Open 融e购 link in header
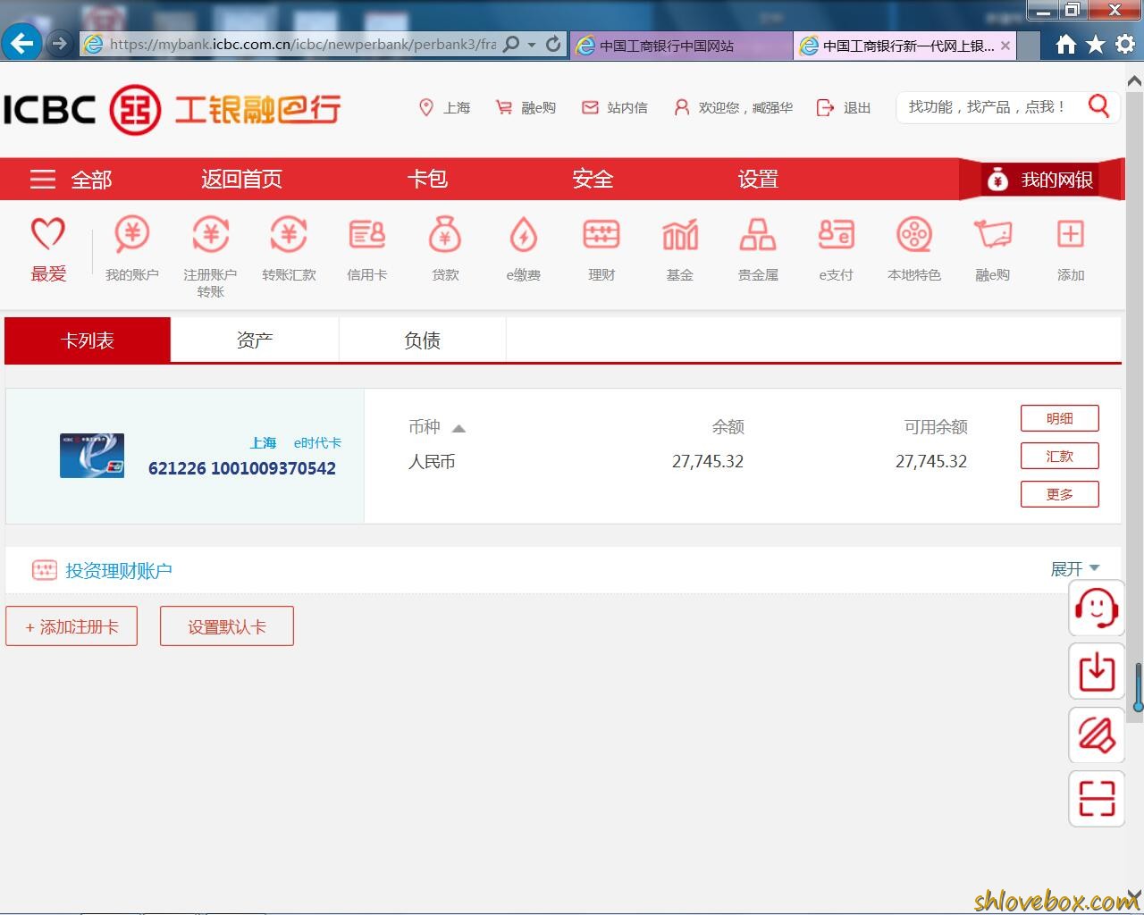Screen dimensions: 1144x915 click(526, 108)
